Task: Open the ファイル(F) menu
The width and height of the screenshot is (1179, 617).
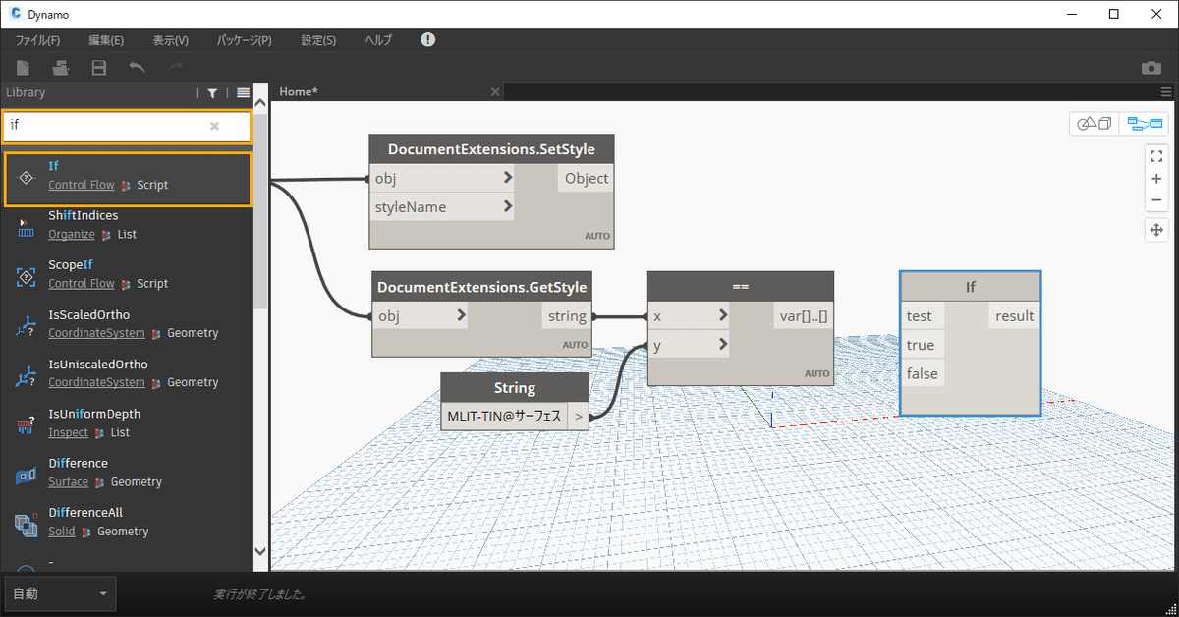Action: tap(37, 40)
